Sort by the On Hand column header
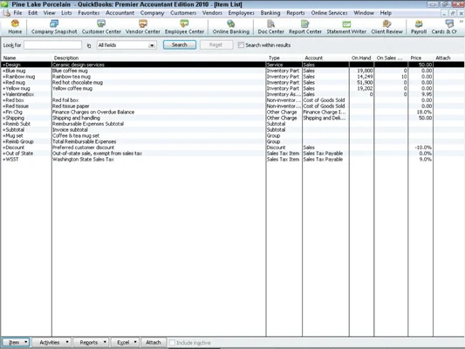This screenshot has height=349, width=465. tap(361, 58)
